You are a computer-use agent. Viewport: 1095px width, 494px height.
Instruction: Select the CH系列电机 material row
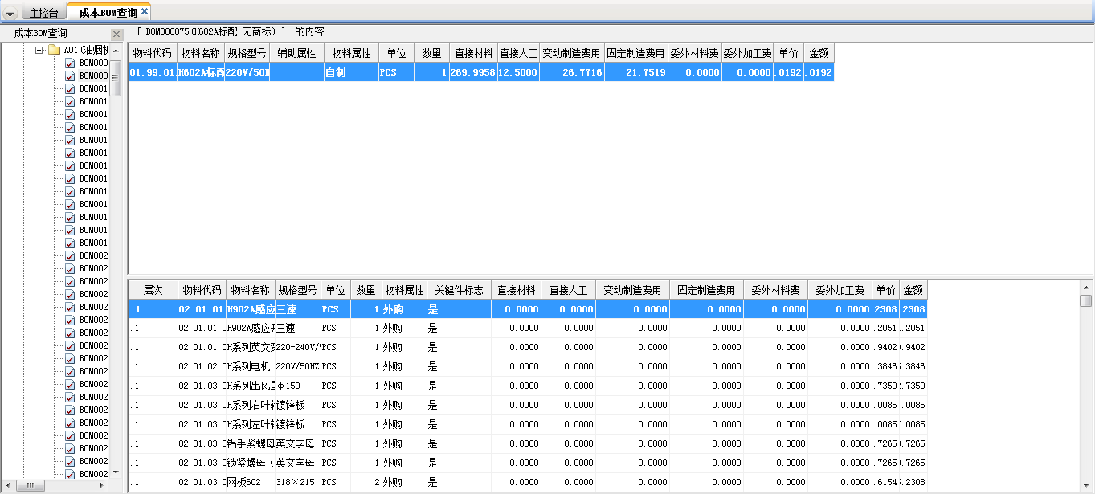[x=528, y=366]
